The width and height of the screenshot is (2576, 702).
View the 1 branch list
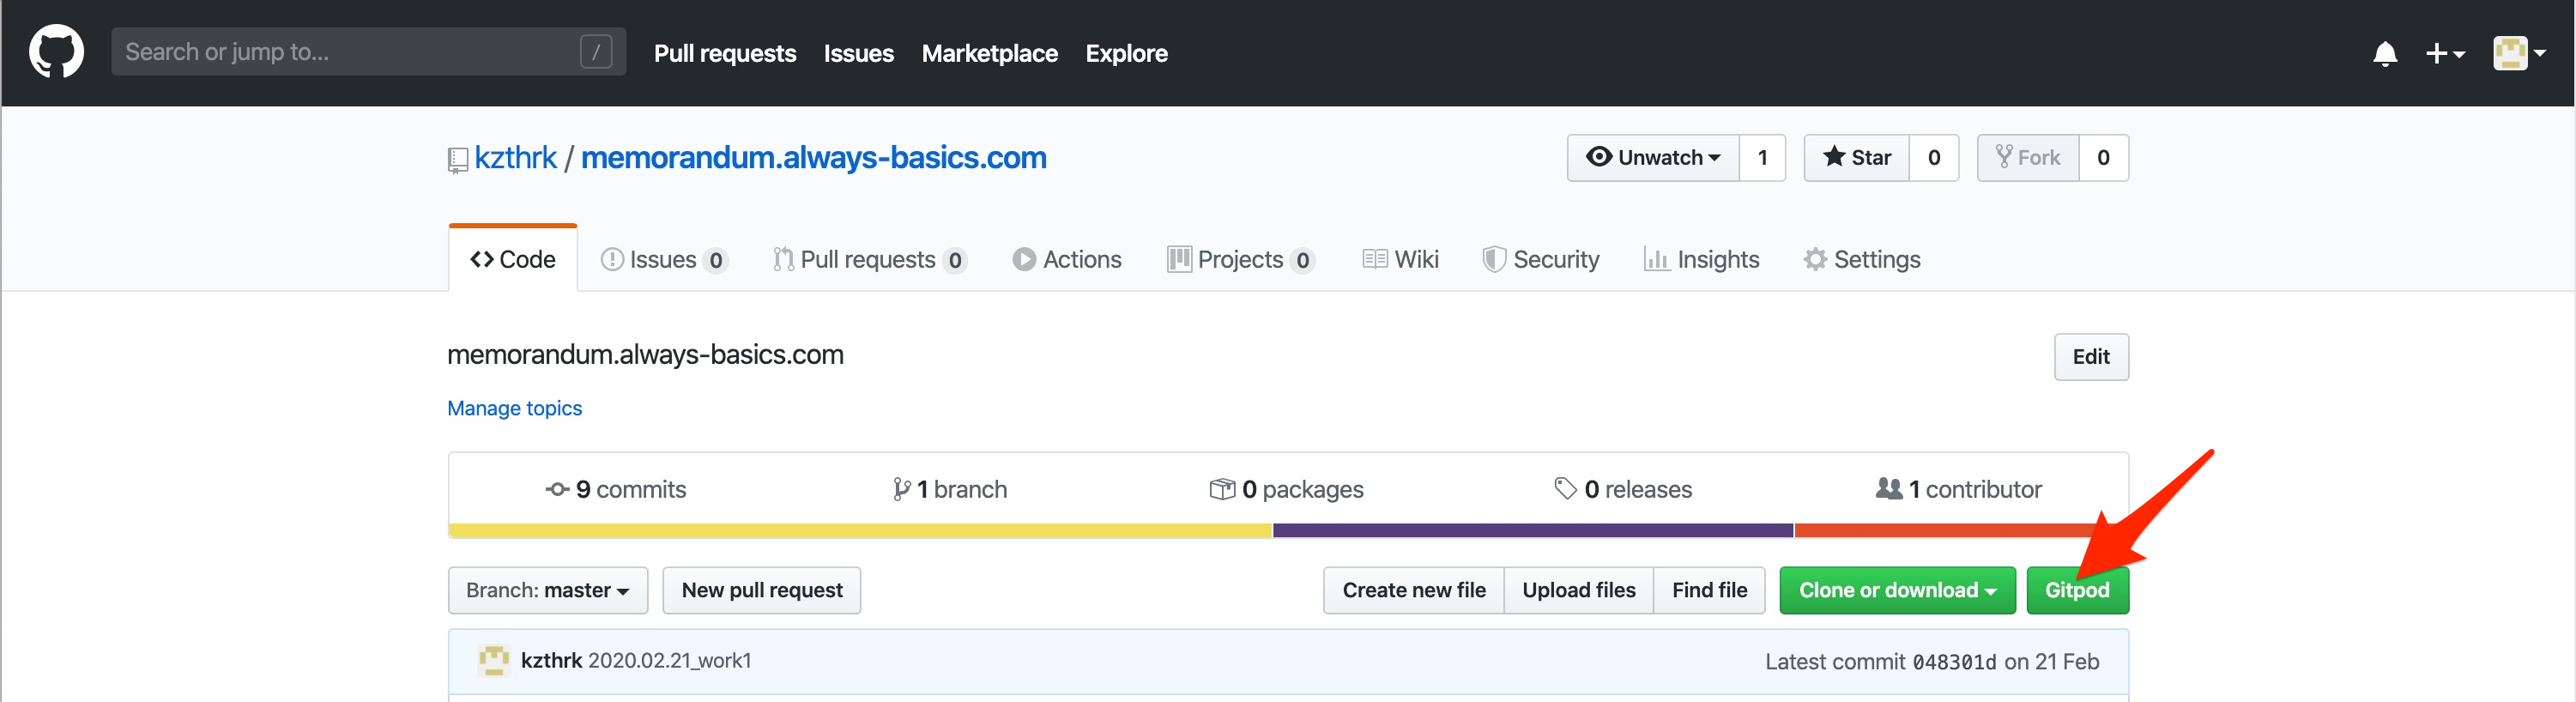coord(949,489)
